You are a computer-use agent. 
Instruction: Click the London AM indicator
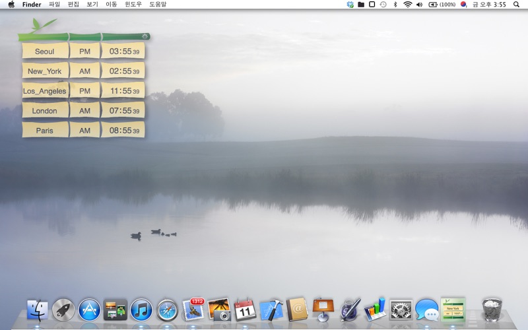[x=84, y=111]
